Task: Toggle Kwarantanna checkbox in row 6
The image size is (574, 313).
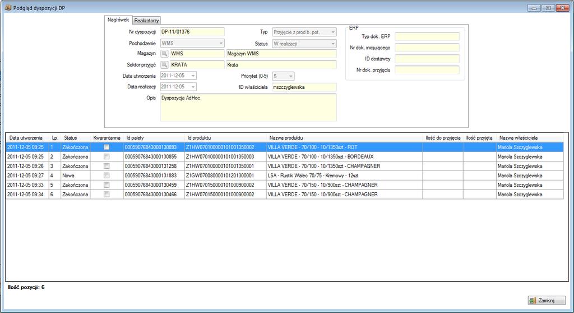Action: tap(107, 195)
